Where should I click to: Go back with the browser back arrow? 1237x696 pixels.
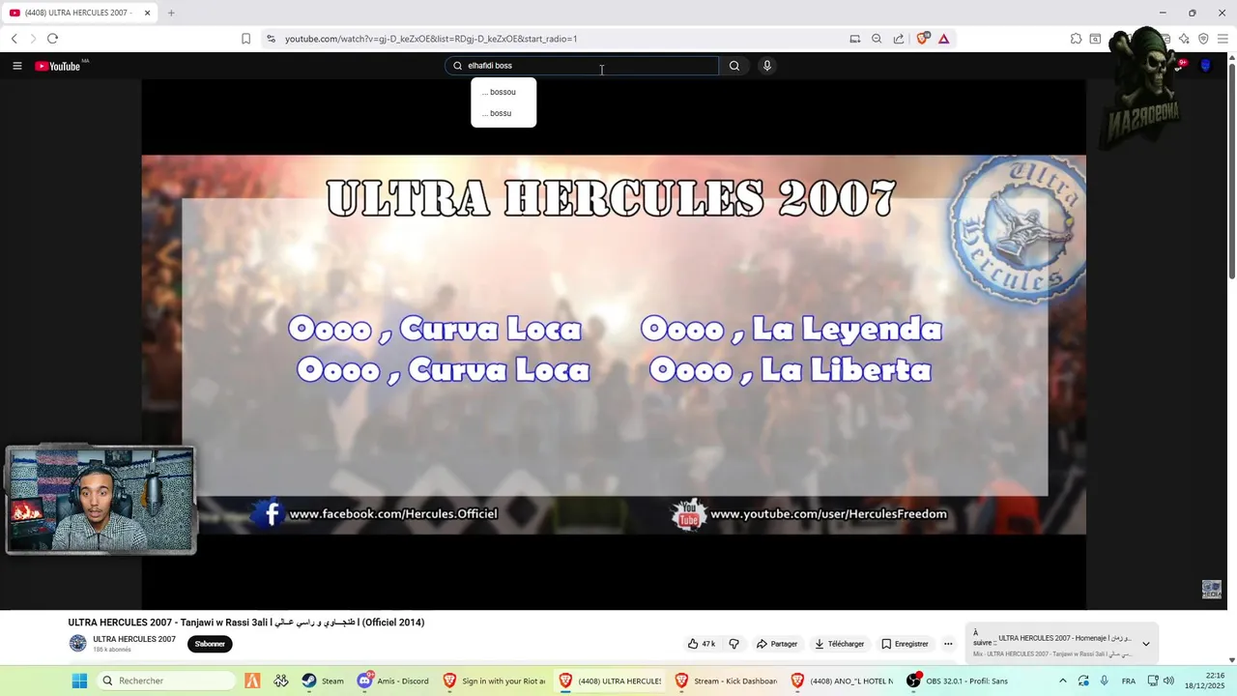[x=14, y=39]
